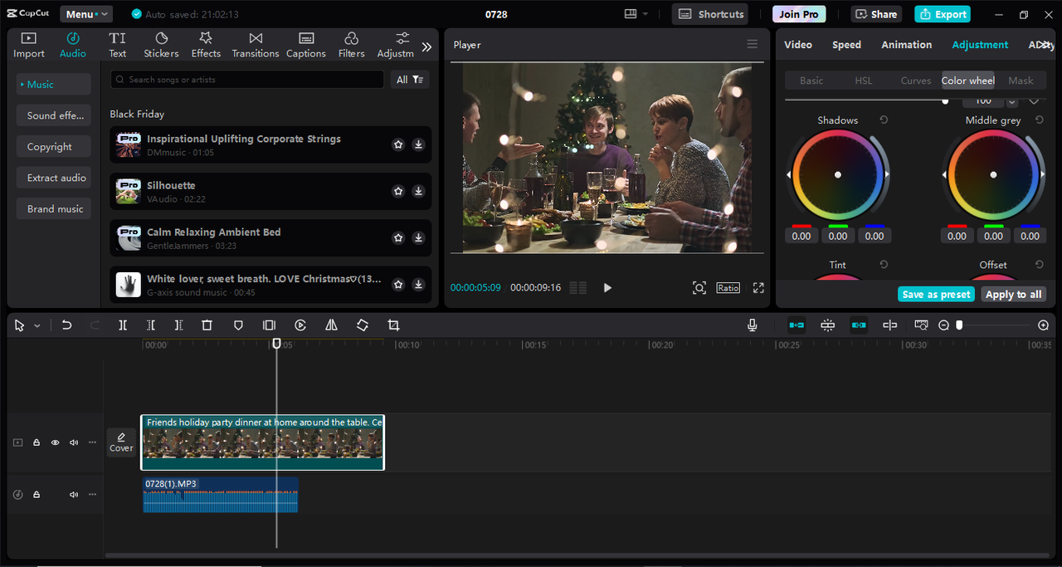
Task: Click the preview axis split icon
Action: point(889,325)
